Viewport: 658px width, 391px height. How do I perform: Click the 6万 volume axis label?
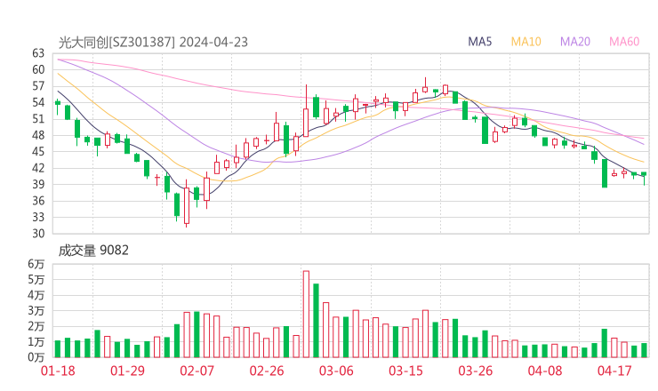(36, 264)
